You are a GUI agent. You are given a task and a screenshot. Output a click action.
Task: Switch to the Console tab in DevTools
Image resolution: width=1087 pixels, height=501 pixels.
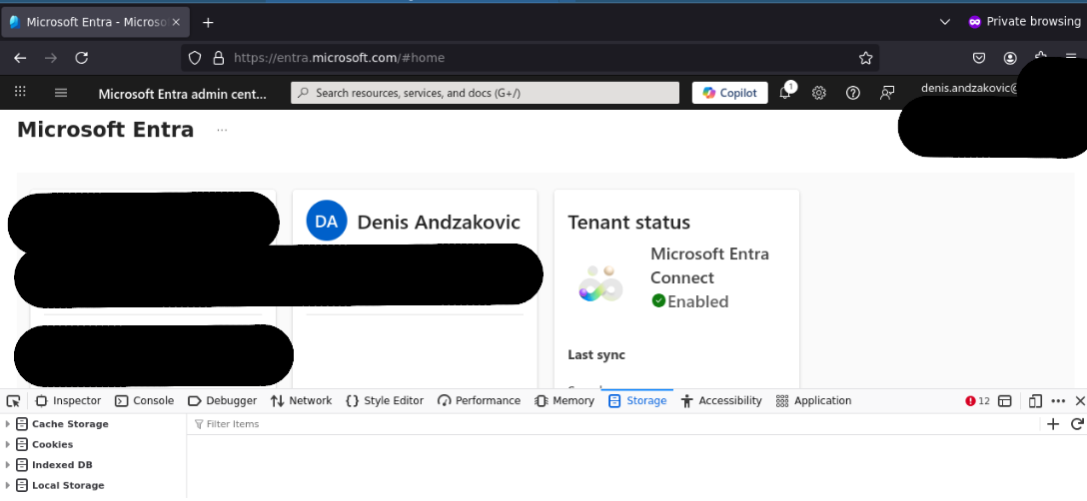145,401
